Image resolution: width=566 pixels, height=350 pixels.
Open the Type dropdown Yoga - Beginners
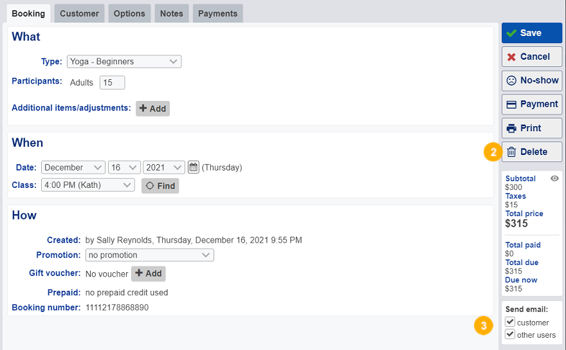[124, 61]
